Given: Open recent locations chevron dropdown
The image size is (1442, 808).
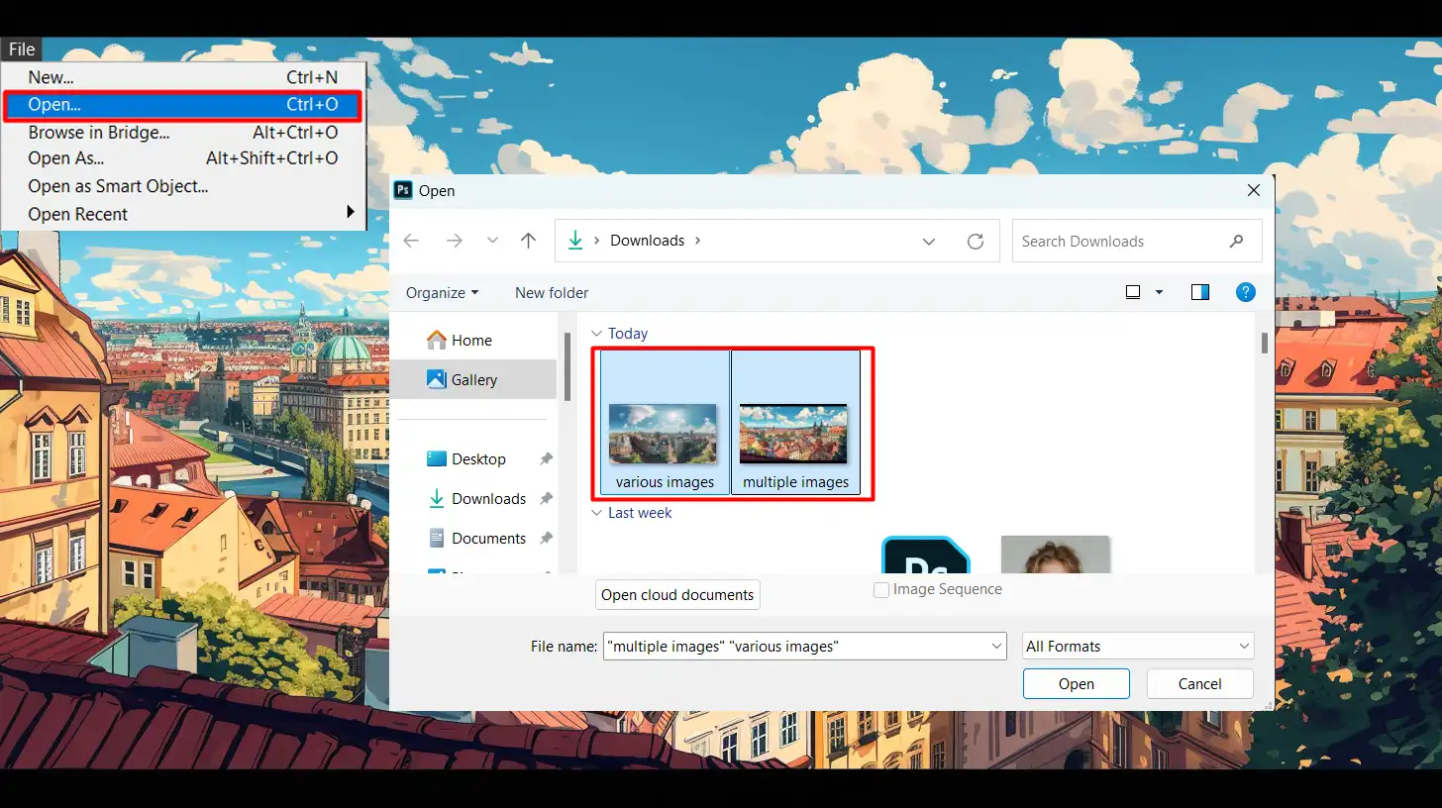Looking at the screenshot, I should pyautogui.click(x=492, y=241).
